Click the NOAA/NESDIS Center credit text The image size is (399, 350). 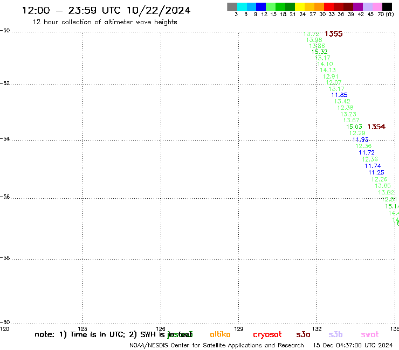point(217,345)
